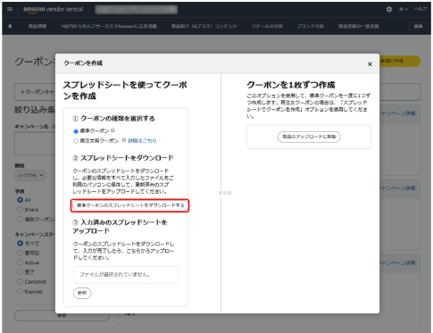
Task: Click the bookmark icon in the navigation bar
Action: 10,26
